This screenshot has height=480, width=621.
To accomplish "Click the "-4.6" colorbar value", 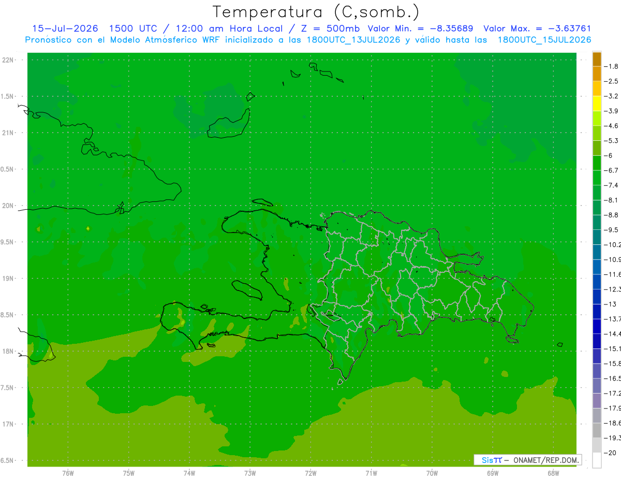I will pos(611,126).
